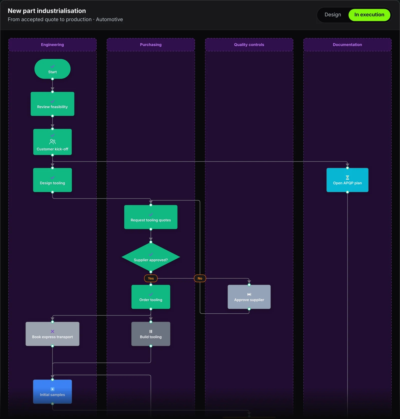Select the In execution mode
The image size is (400, 419).
(369, 15)
